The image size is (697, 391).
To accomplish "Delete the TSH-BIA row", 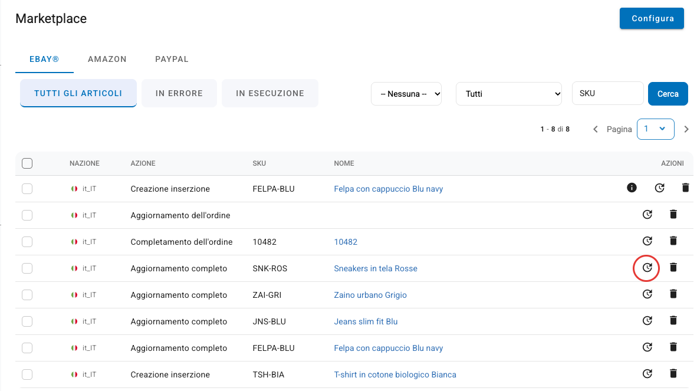I will click(673, 374).
